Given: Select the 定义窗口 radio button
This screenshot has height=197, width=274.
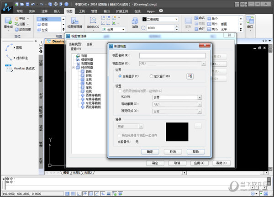Looking at the screenshot, I should pyautogui.click(x=151, y=76).
